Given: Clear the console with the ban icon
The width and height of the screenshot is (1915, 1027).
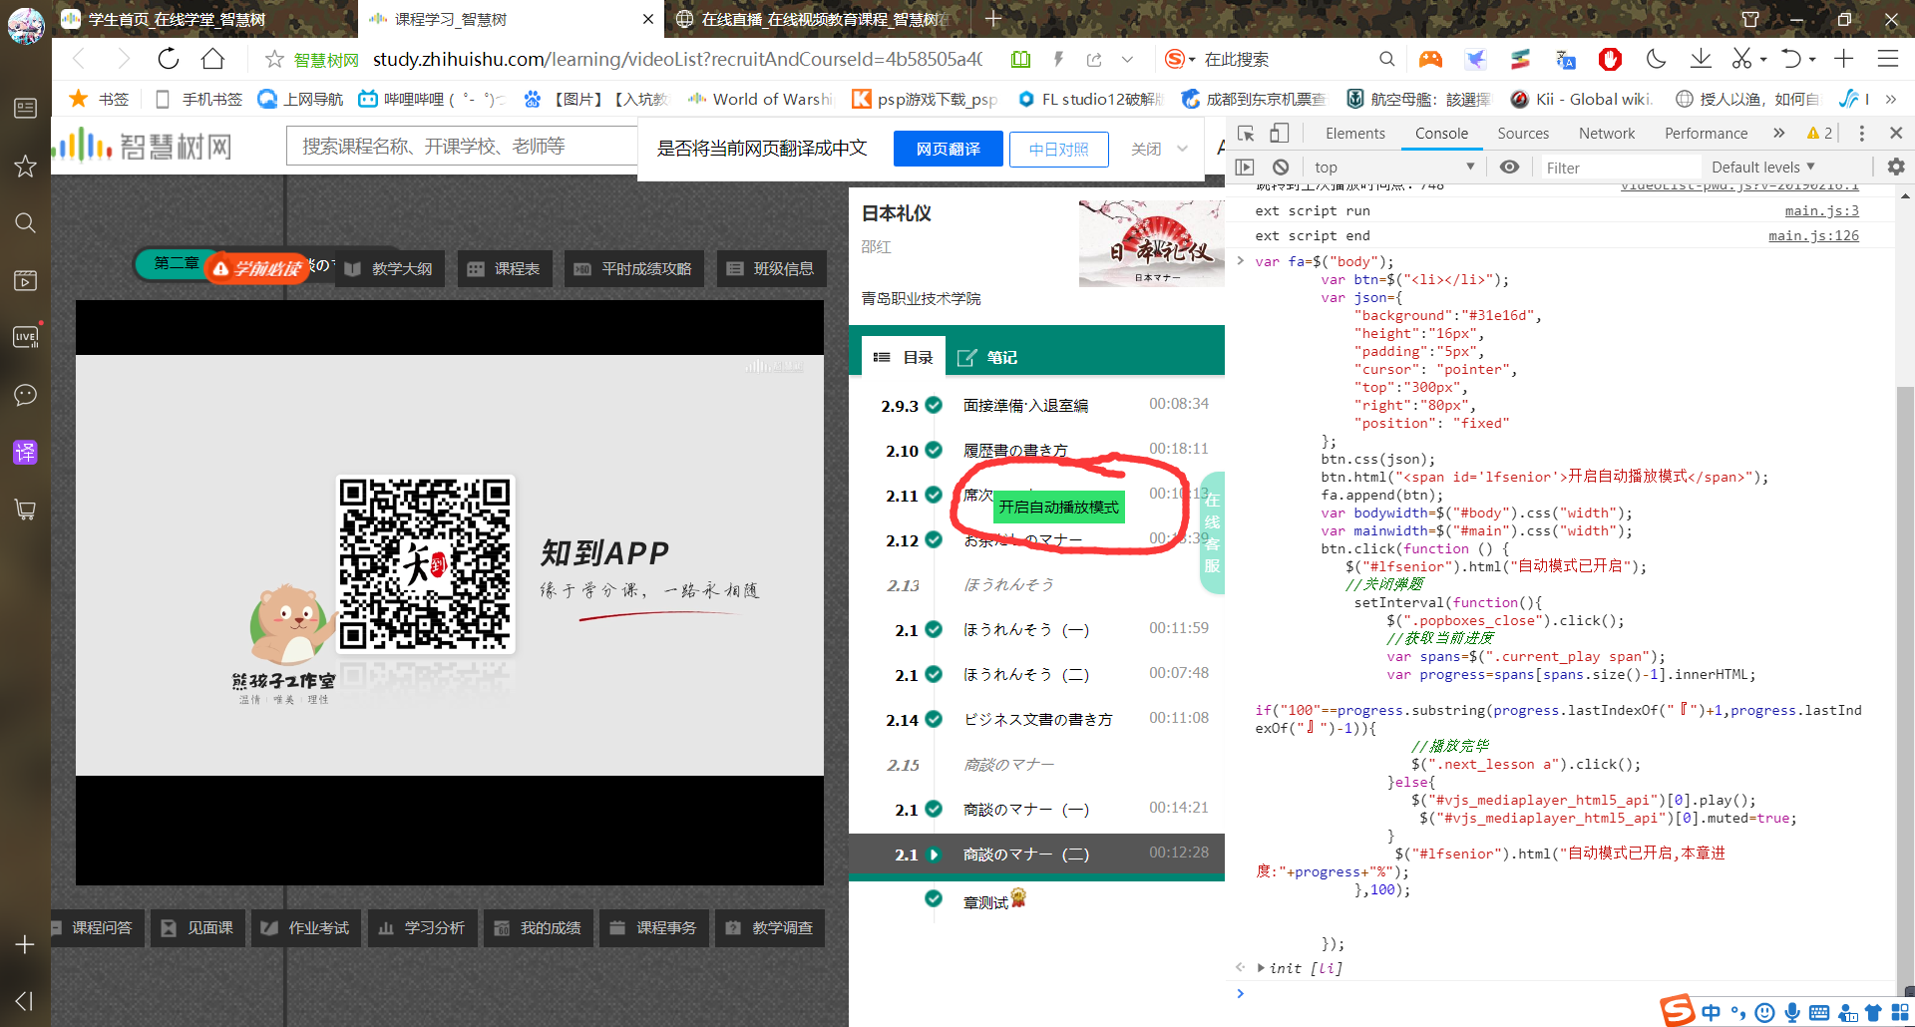Looking at the screenshot, I should pos(1281,167).
